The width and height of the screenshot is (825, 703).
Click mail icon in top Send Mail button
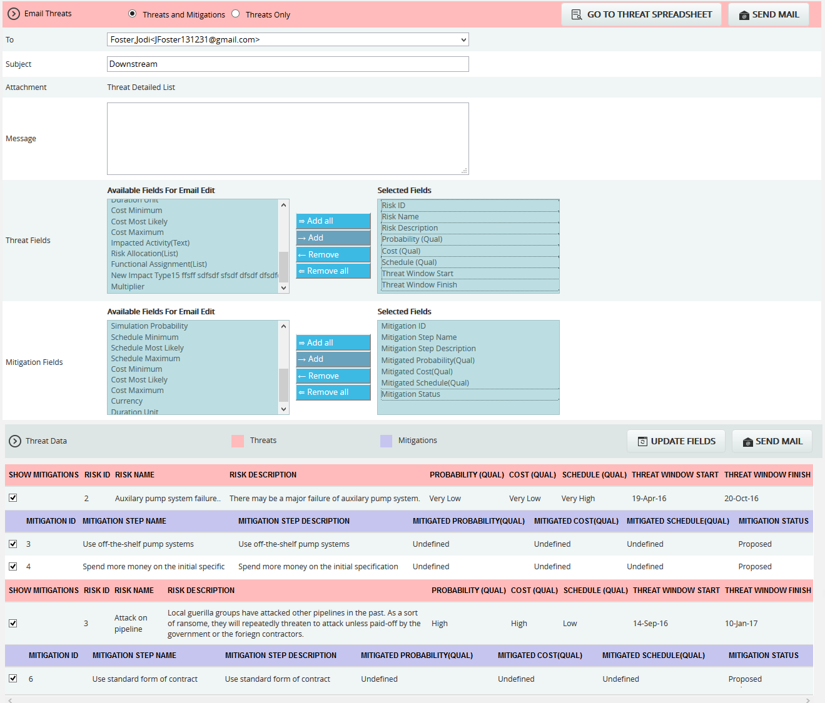click(744, 15)
